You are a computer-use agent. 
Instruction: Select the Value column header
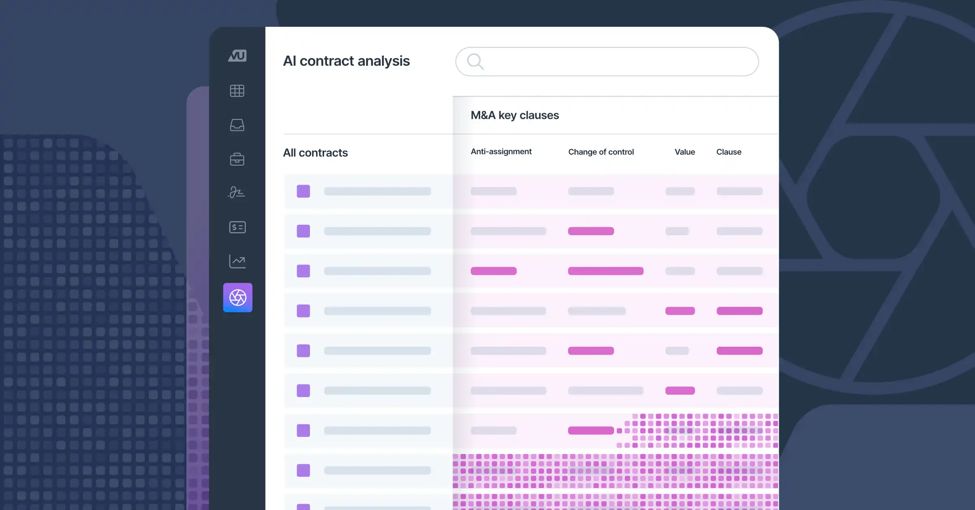(x=685, y=152)
